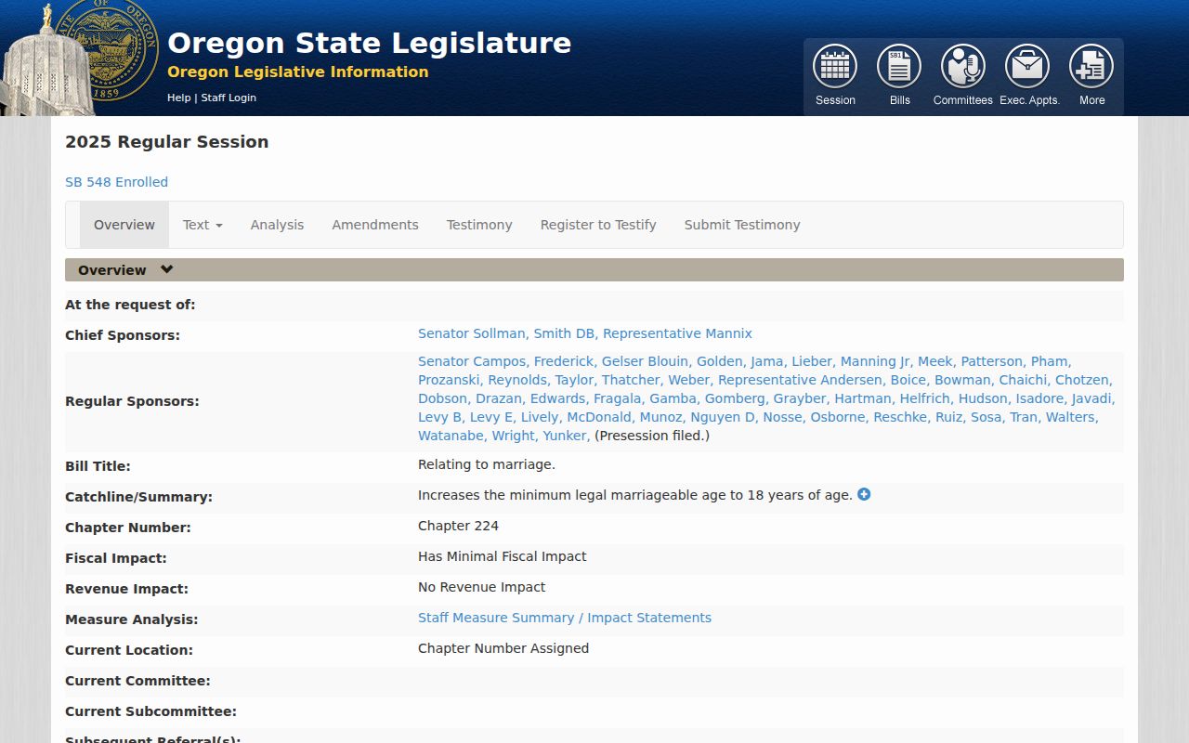Switch to the Amendments tab

coord(375,225)
